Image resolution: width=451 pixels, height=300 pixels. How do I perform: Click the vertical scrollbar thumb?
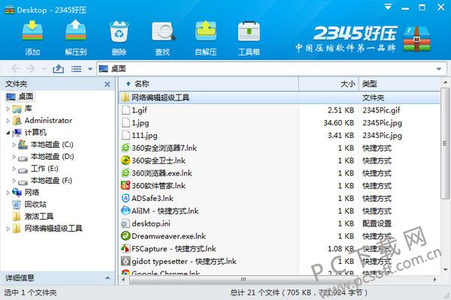(445, 143)
